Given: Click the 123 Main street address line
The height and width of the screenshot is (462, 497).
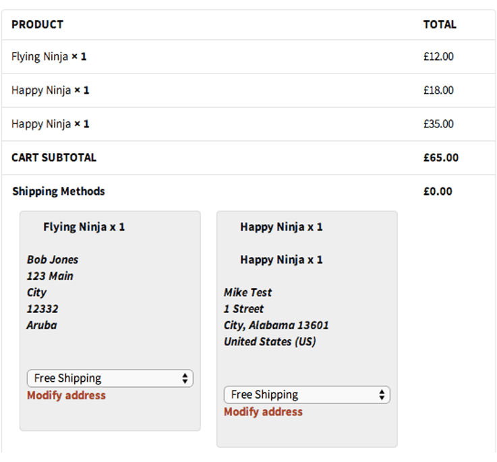Looking at the screenshot, I should point(50,276).
